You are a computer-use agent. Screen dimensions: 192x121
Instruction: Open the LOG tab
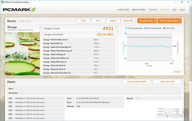click(174, 10)
